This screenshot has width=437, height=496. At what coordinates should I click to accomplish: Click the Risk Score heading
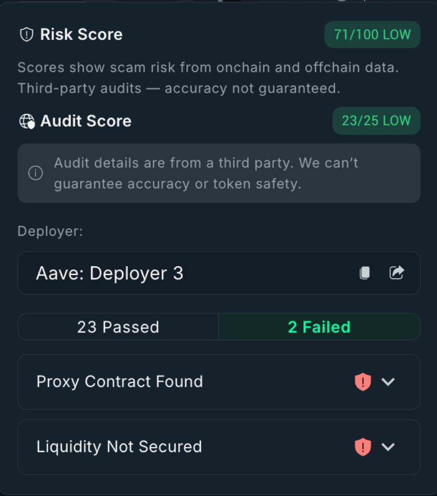click(81, 34)
